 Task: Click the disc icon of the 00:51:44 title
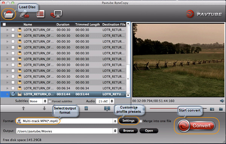coord(20,94)
